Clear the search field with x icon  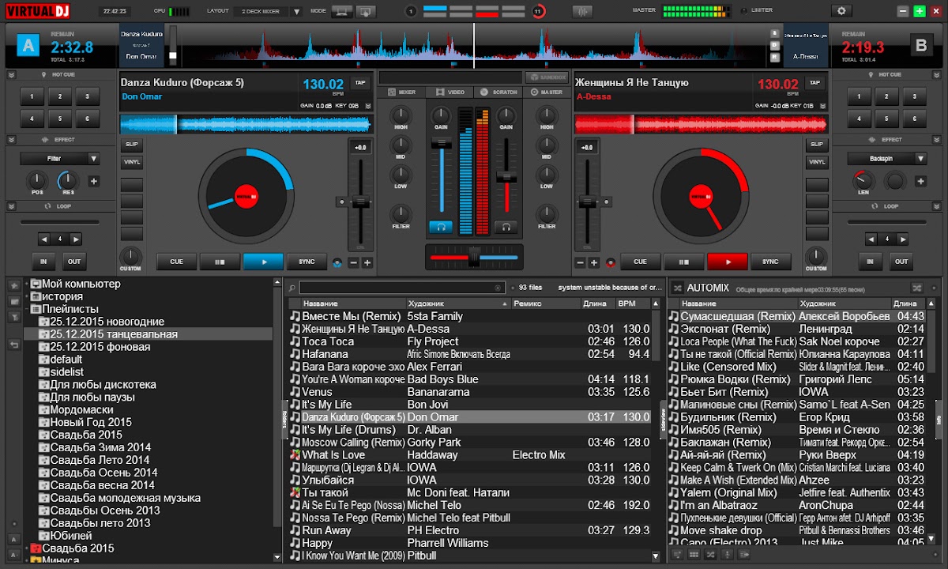pyautogui.click(x=497, y=288)
